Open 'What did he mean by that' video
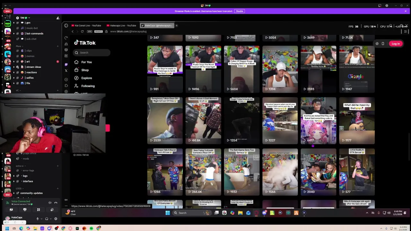411x231 pixels. pyautogui.click(x=357, y=120)
